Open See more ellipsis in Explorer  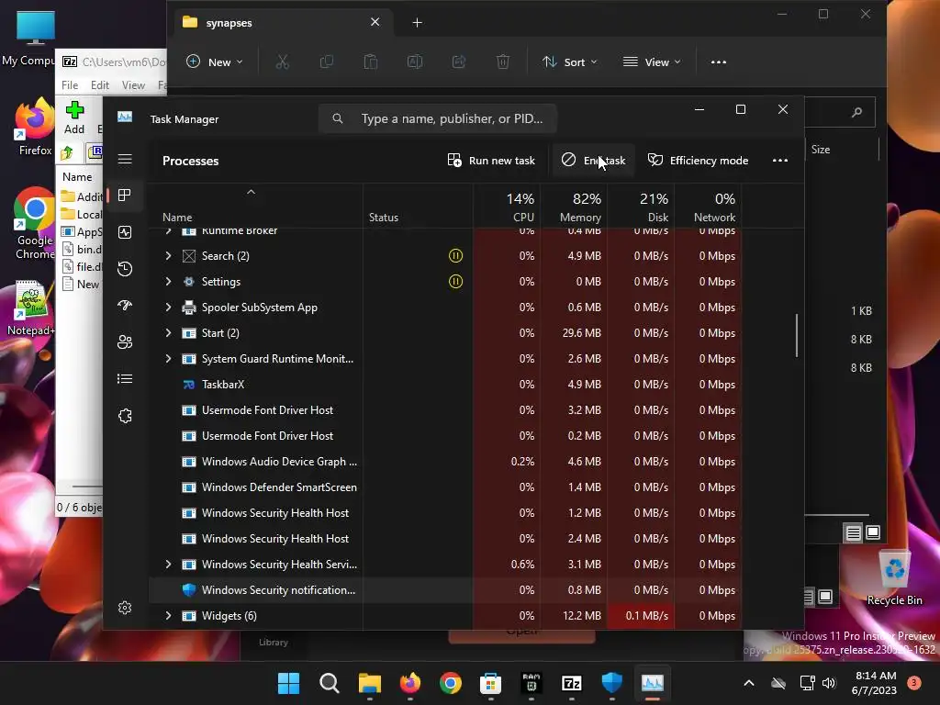coord(718,62)
